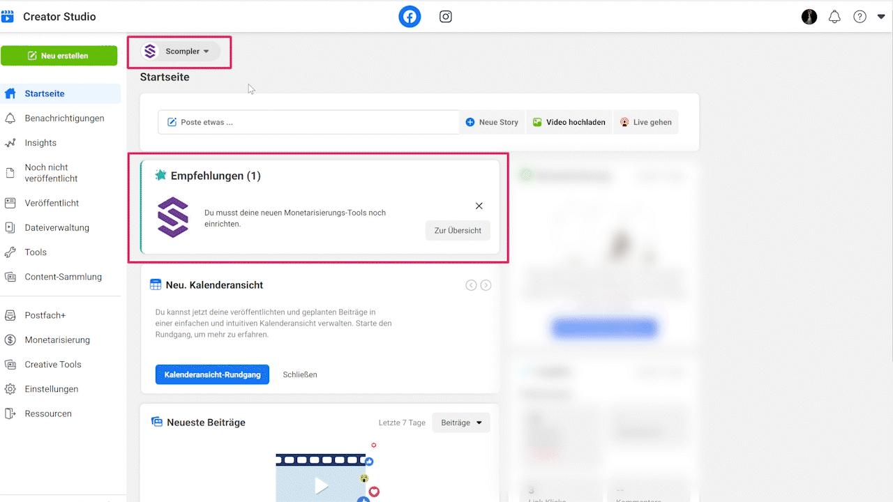This screenshot has height=502, width=893.
Task: Open the Beiträge filter dropdown
Action: [461, 423]
